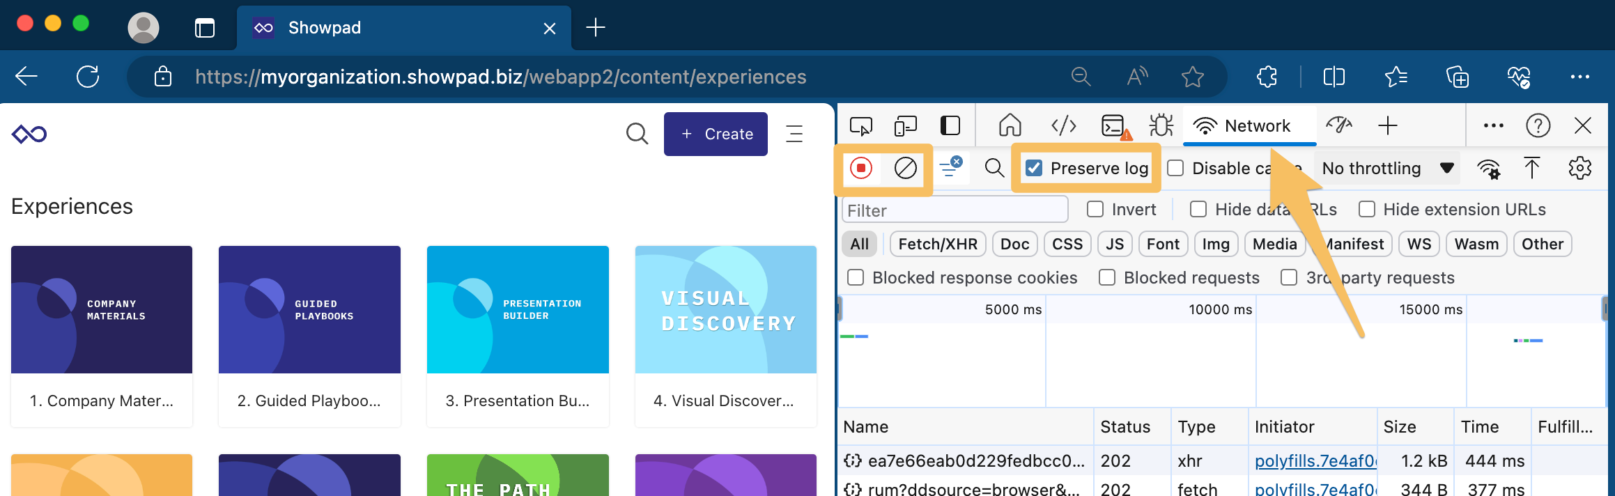Open a new browser tab
Viewport: 1615px width, 496px height.
click(596, 28)
